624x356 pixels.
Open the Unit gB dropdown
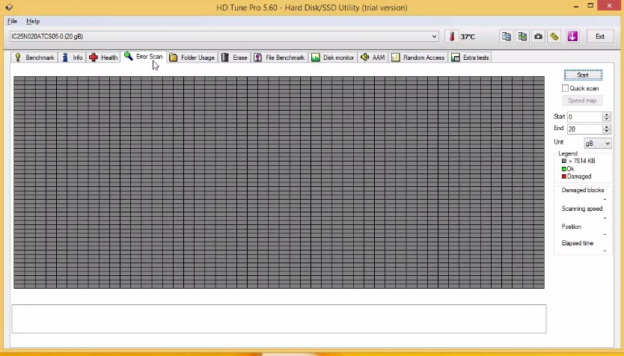[x=598, y=143]
